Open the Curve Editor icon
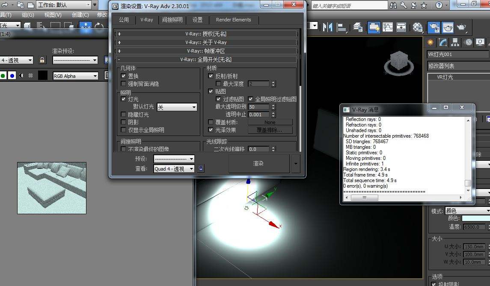The image size is (490, 286). pos(387,27)
